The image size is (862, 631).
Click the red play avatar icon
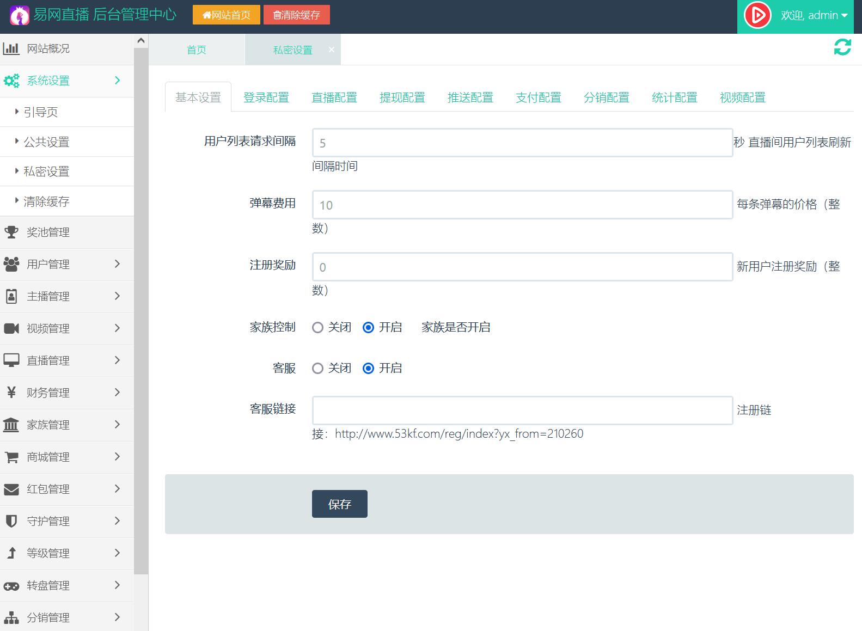[x=757, y=15]
